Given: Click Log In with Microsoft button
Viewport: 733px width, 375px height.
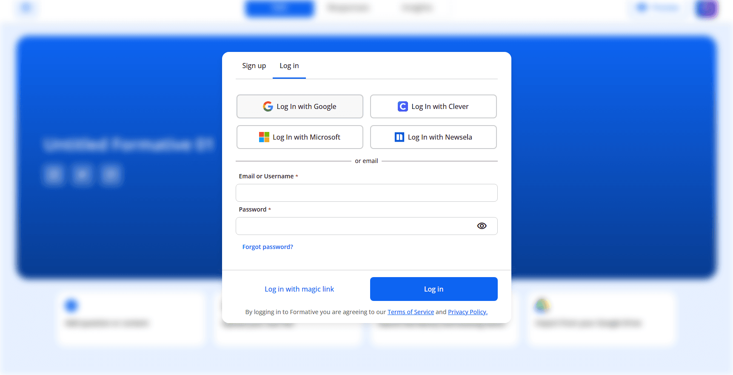Looking at the screenshot, I should 300,137.
